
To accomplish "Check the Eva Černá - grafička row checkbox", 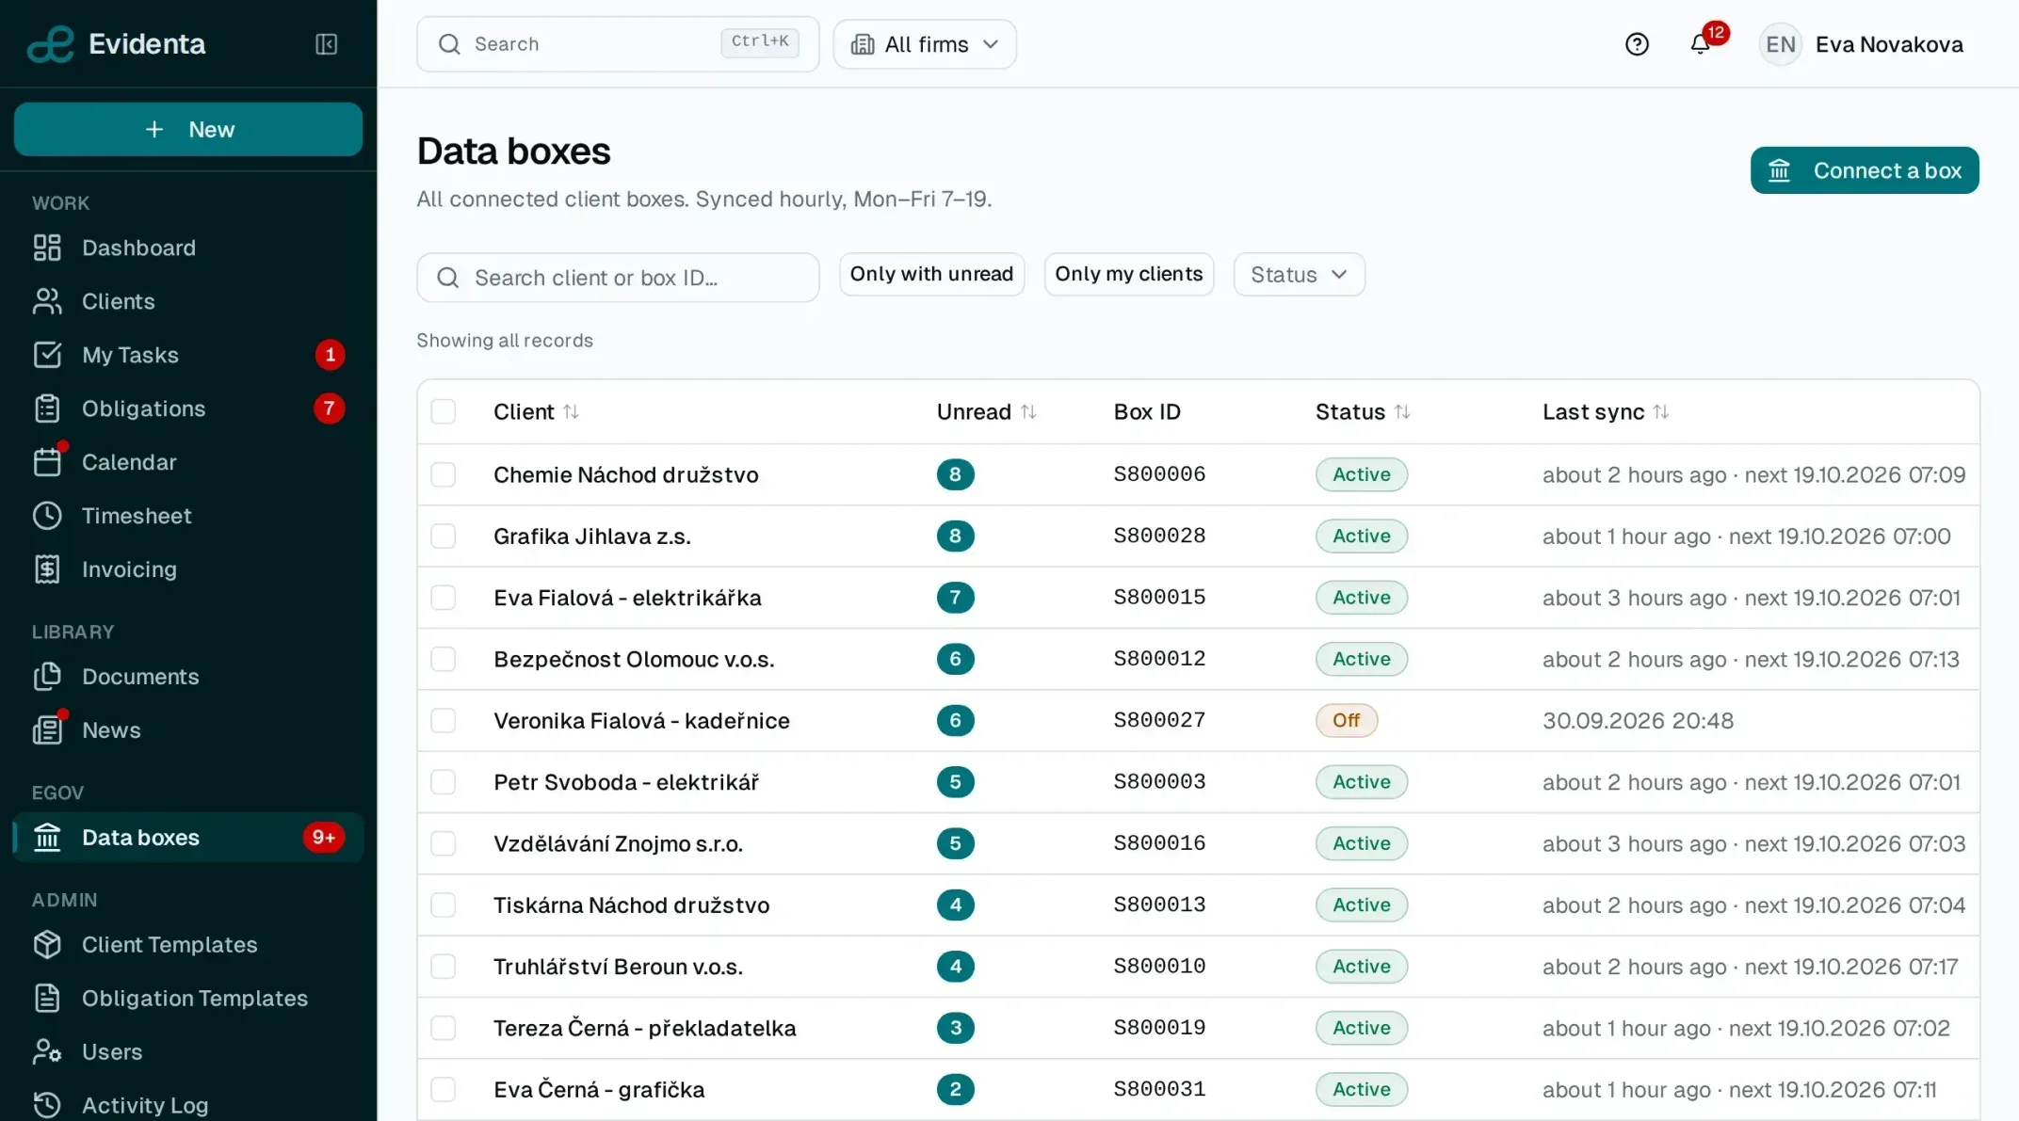I will 443,1089.
